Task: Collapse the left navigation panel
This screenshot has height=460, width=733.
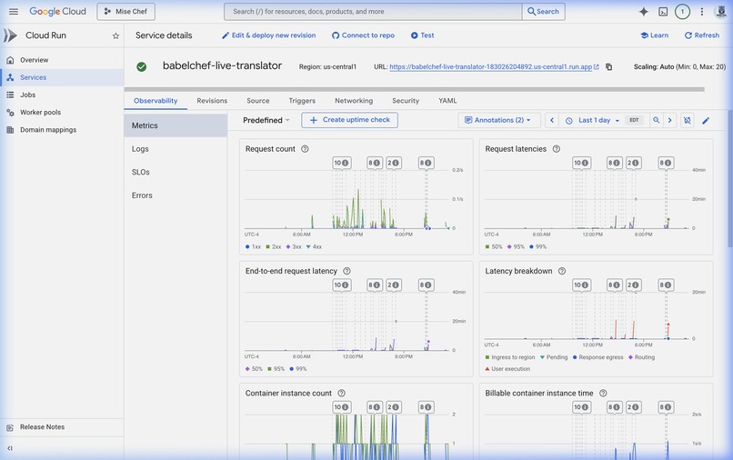Action: pos(10,448)
